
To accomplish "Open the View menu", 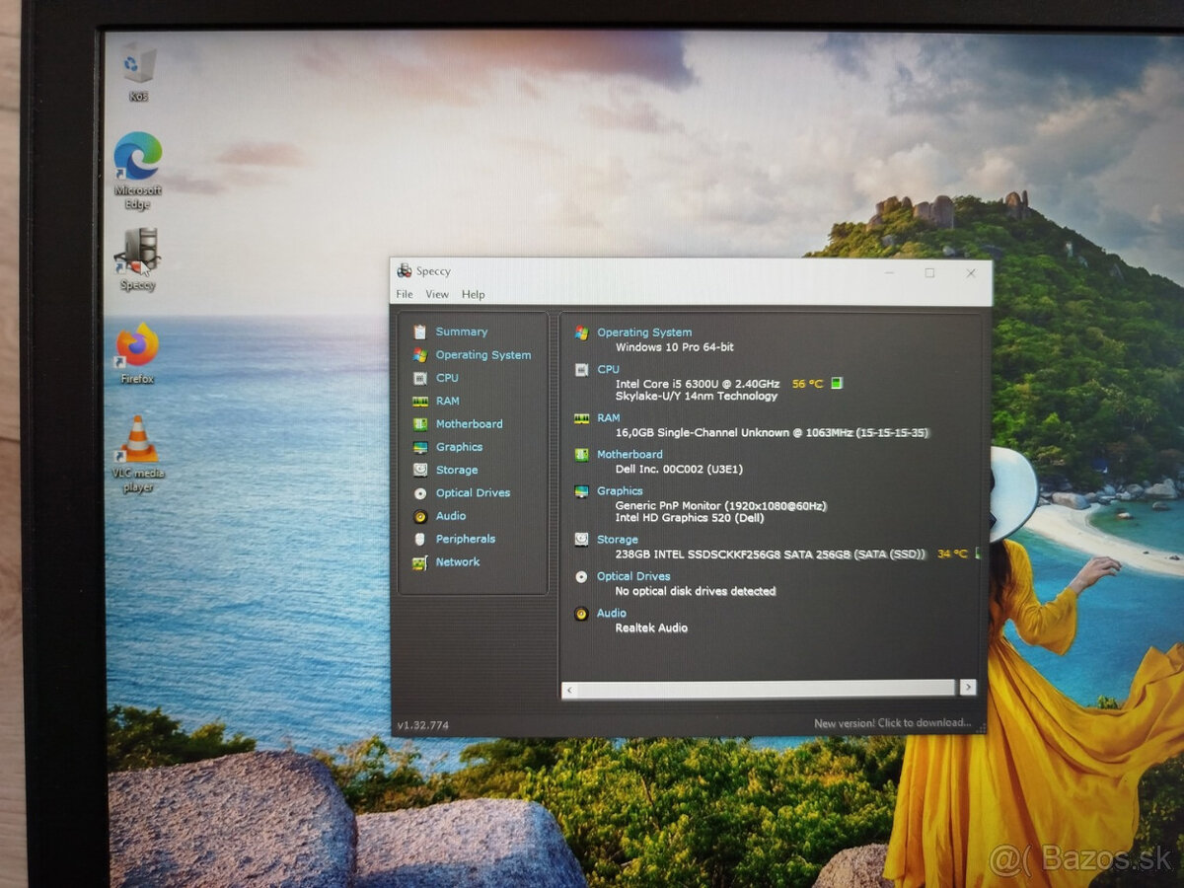I will 437,294.
